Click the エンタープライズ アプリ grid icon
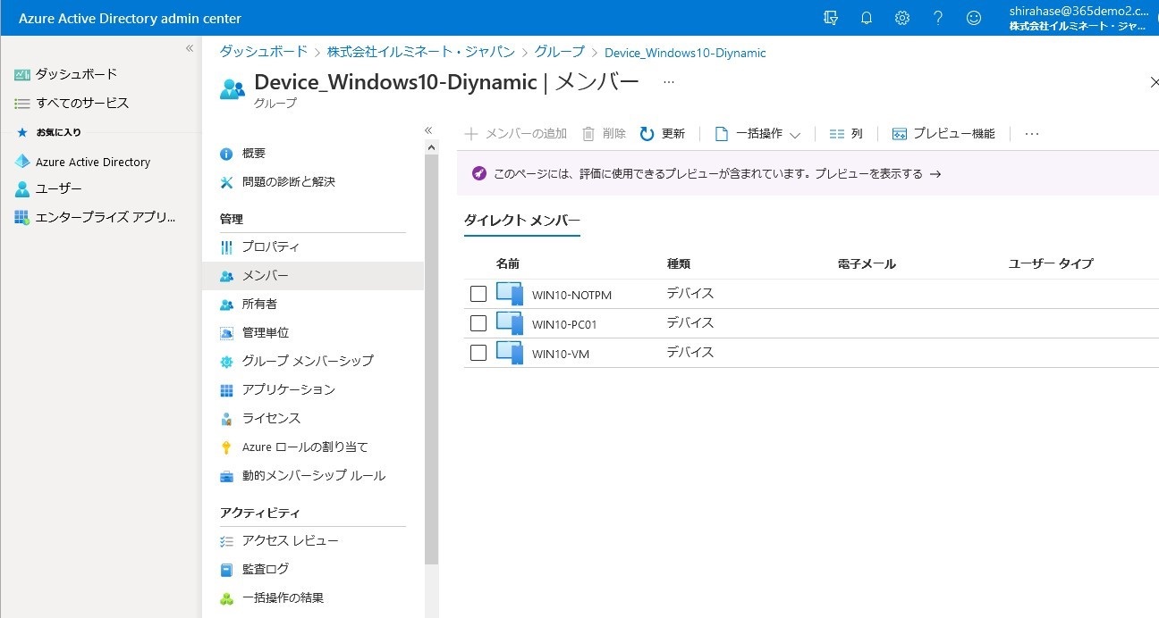Image resolution: width=1159 pixels, height=618 pixels. (22, 218)
